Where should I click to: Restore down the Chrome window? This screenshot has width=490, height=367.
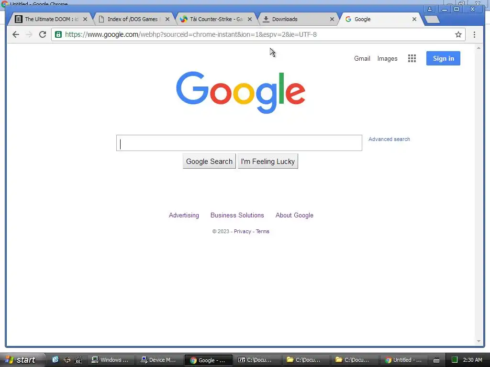457,10
